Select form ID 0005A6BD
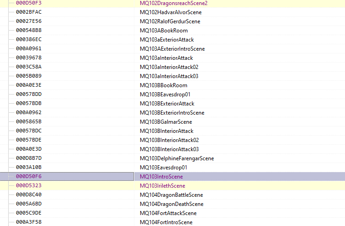 [29, 204]
